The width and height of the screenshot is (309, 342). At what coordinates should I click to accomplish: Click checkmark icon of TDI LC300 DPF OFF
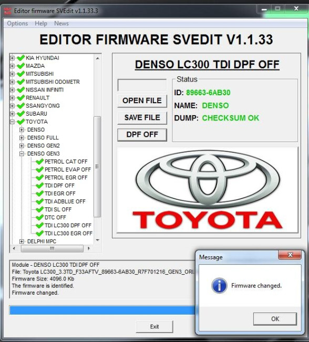[39, 225]
